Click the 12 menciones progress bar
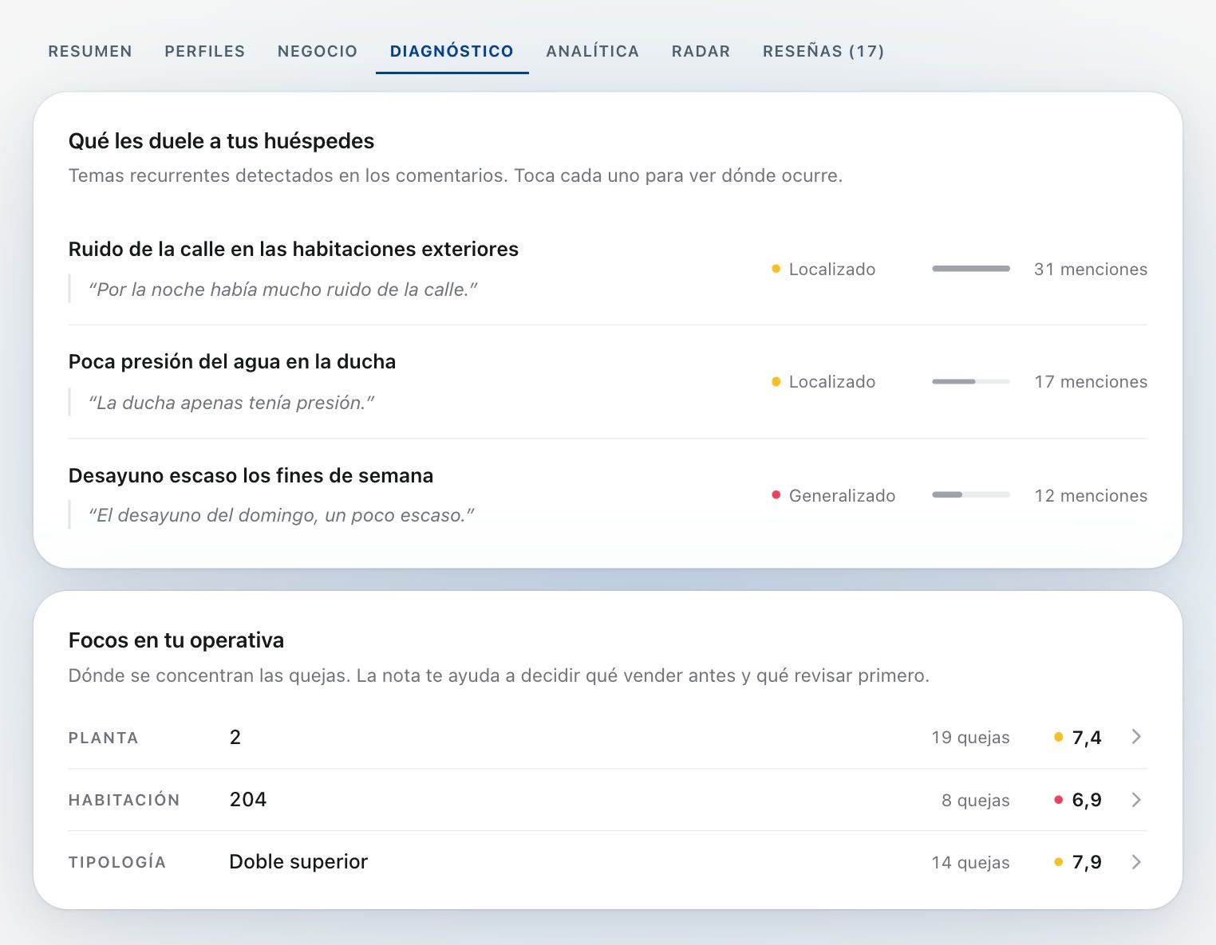 click(x=971, y=495)
